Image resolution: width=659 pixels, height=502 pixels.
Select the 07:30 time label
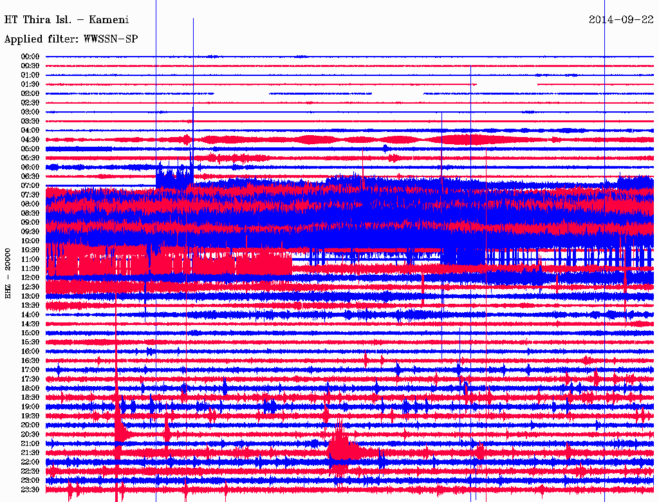click(x=30, y=194)
